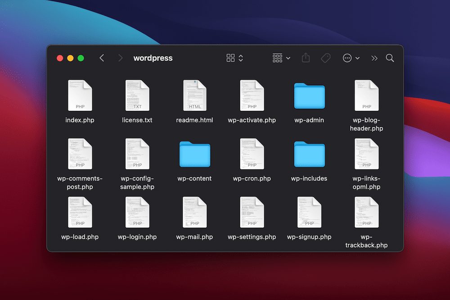This screenshot has width=450, height=300.
Task: Expand the toolbar overflow chevrons
Action: pos(374,59)
